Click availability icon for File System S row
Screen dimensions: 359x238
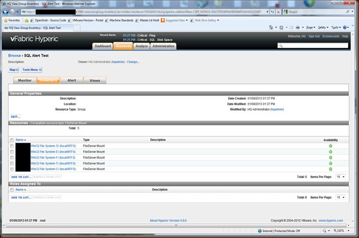pyautogui.click(x=330, y=146)
